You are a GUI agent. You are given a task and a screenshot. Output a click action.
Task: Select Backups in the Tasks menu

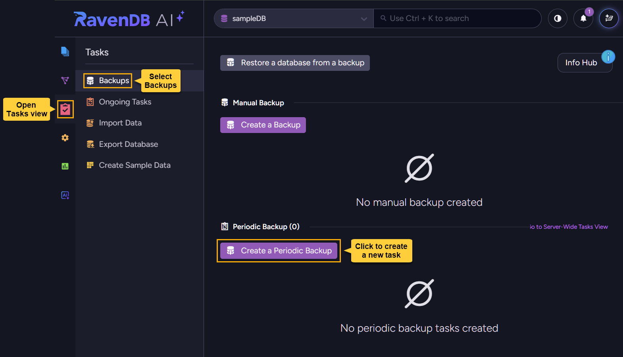[x=108, y=81]
